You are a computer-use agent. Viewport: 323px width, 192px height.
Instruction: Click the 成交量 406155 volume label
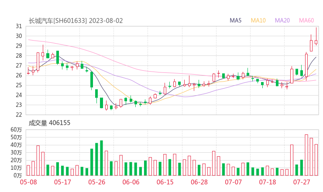(49, 123)
